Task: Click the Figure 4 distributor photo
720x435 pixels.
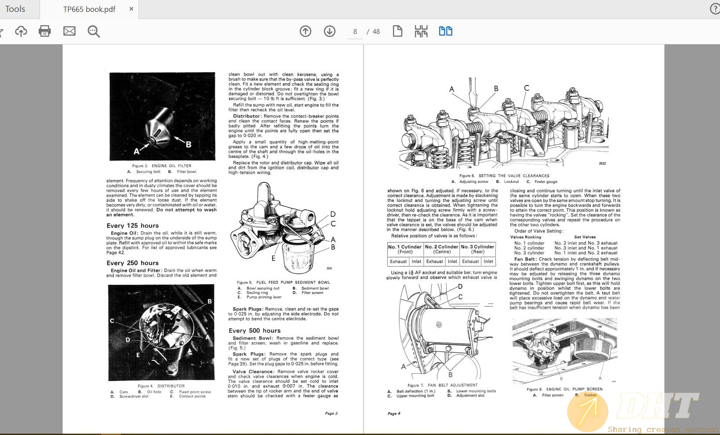Action: 161,333
